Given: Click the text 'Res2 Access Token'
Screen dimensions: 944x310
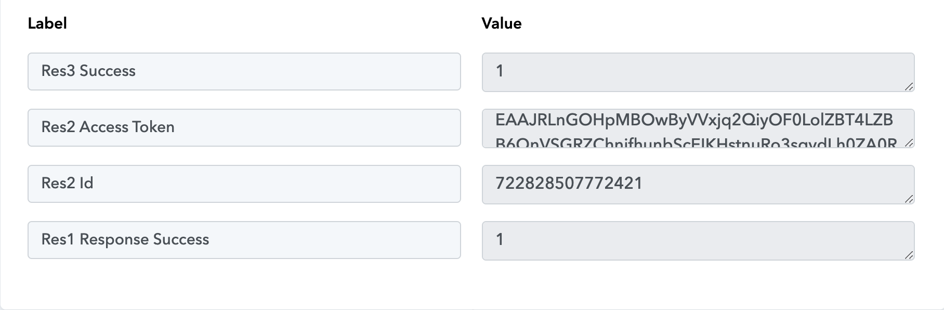Looking at the screenshot, I should click(x=108, y=127).
